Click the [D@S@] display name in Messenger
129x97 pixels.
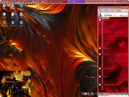(x=108, y=16)
